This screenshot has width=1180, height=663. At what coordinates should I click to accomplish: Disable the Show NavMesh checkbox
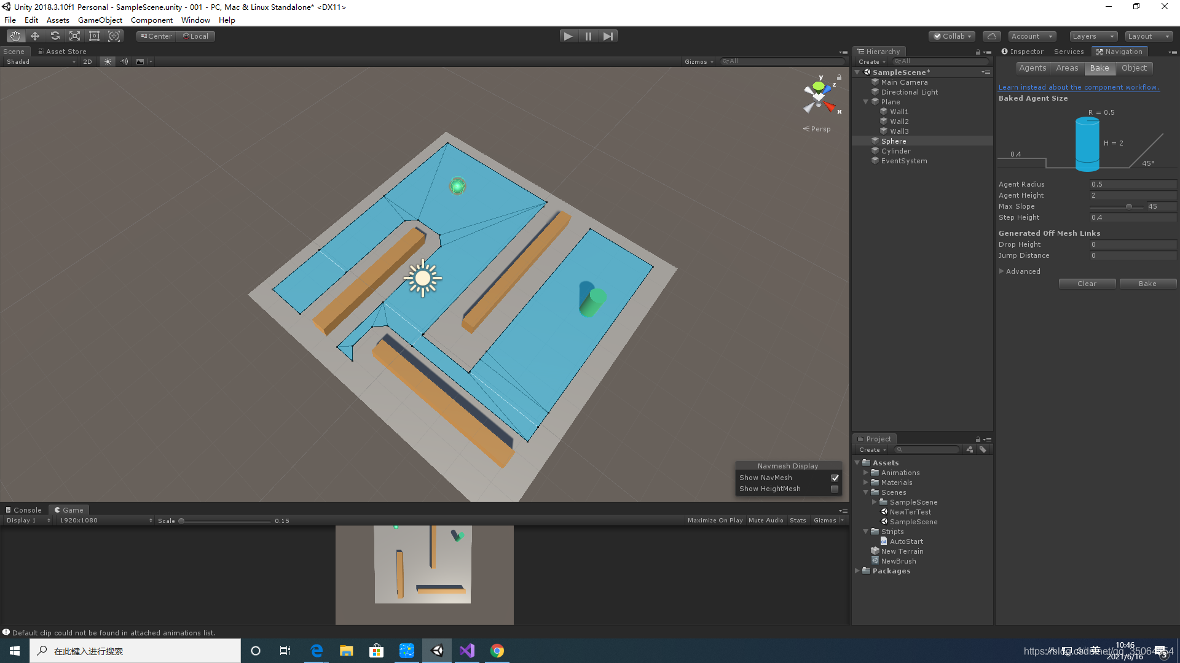tap(835, 477)
